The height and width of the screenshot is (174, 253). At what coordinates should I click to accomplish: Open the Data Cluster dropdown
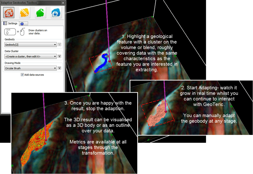point(30,56)
